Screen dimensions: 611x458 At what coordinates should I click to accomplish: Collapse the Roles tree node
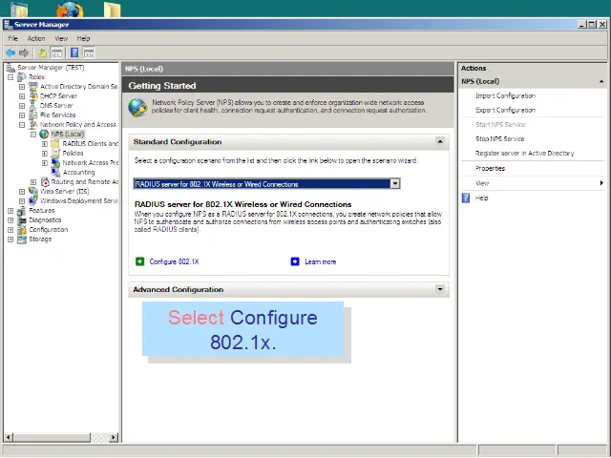coord(11,77)
